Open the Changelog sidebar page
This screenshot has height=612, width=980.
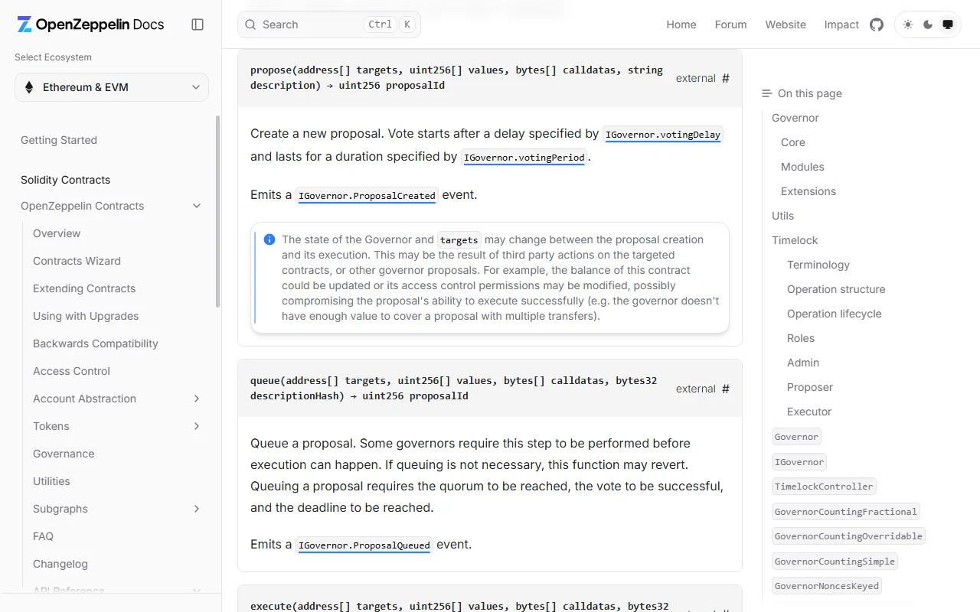point(60,564)
